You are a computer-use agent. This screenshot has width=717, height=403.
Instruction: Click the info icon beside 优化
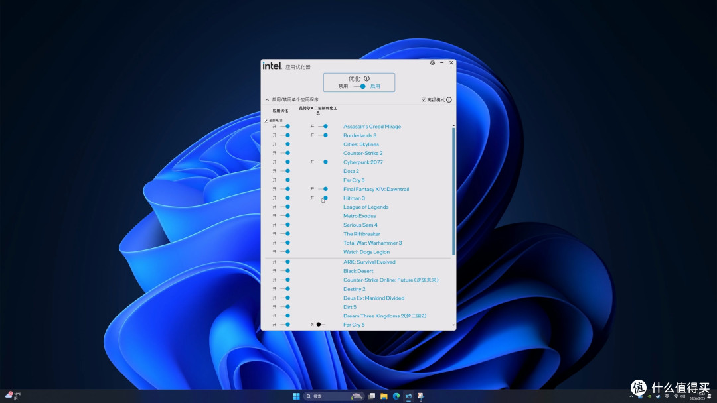366,78
